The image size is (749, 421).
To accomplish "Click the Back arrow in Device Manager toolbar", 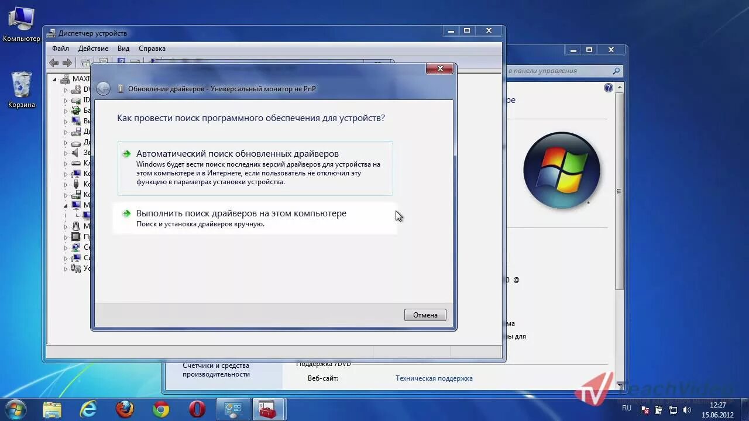I will (54, 63).
